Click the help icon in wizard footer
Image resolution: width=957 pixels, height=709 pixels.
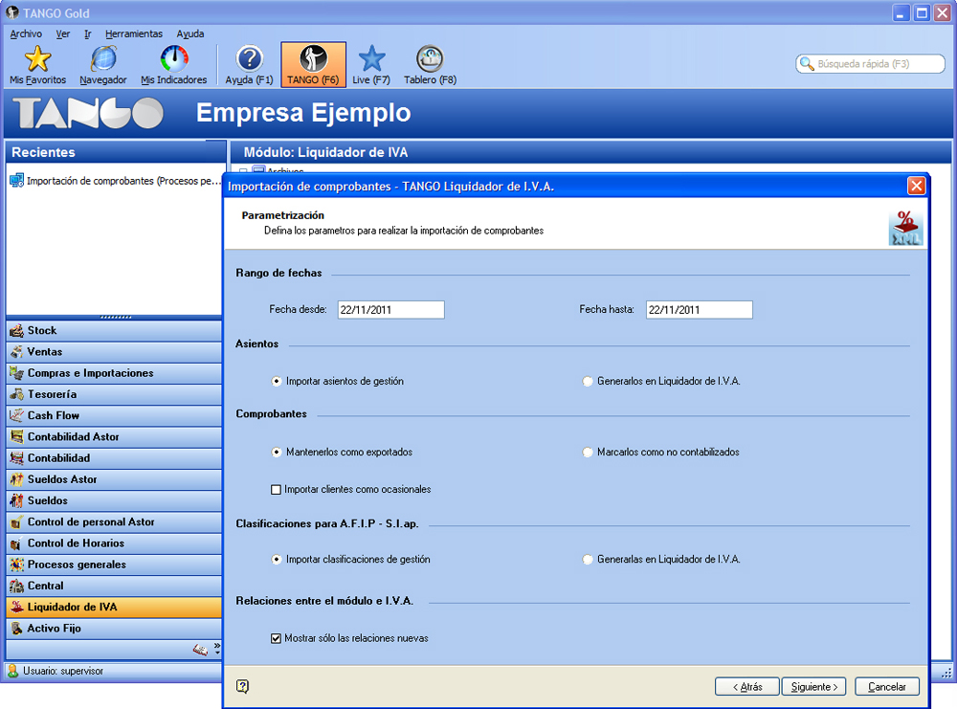click(x=242, y=686)
